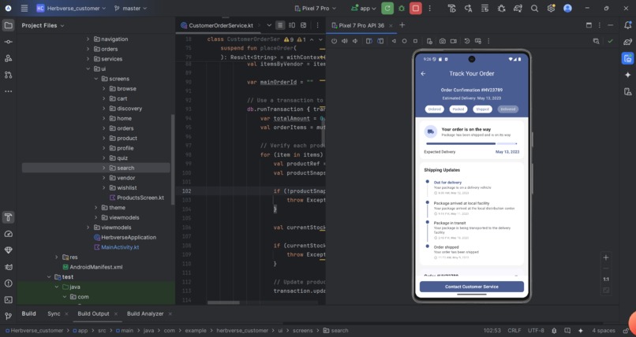Open the Running Devices panel icon
Image resolution: width=636 pixels, height=337 pixels.
[x=628, y=58]
